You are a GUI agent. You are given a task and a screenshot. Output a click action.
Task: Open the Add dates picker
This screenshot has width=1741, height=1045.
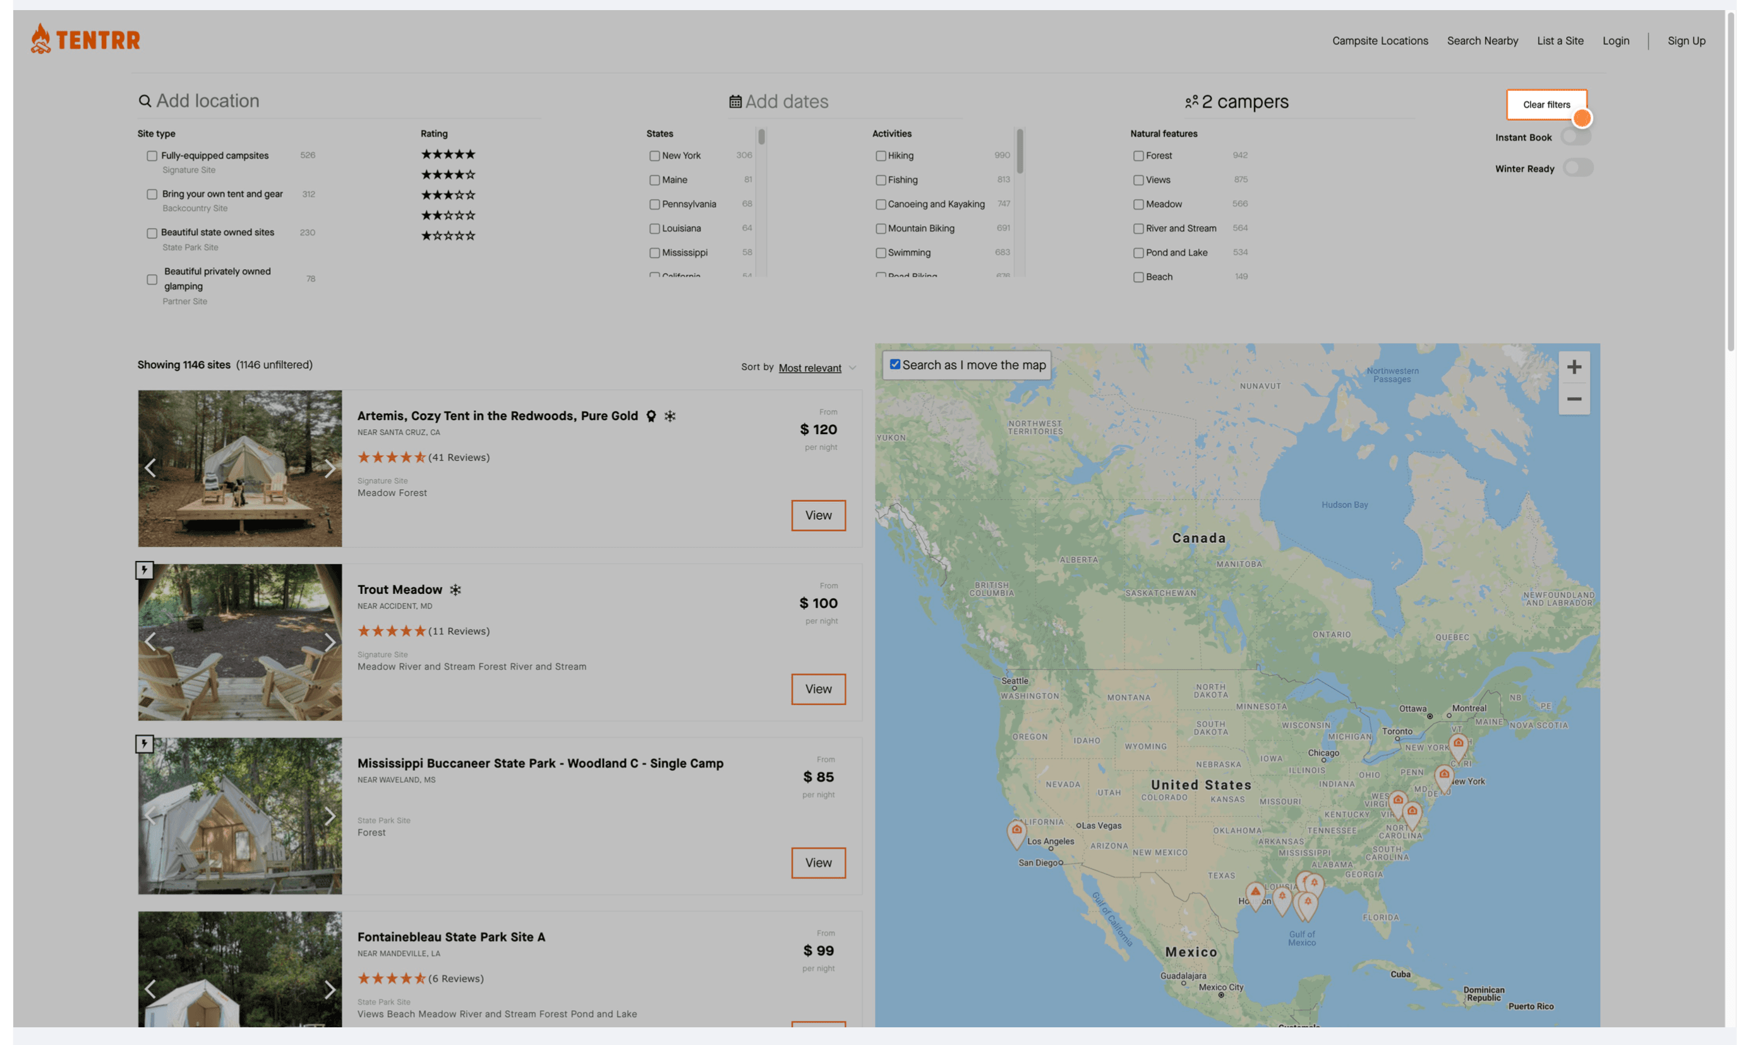(786, 102)
